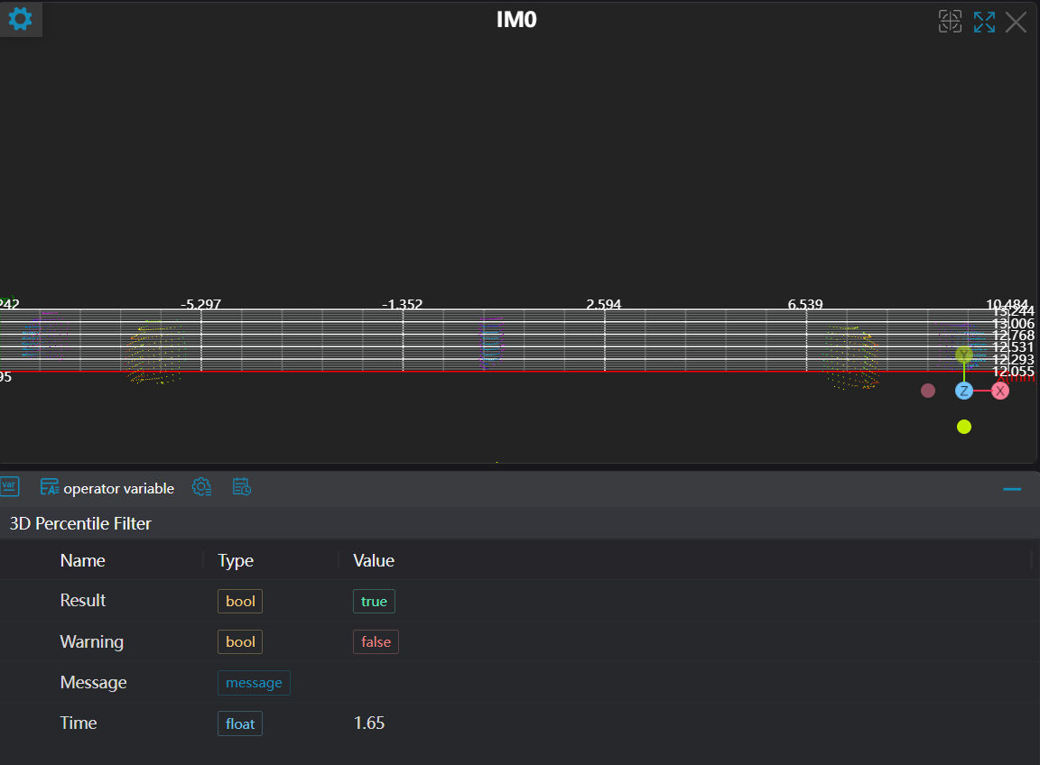Click the var variable icon
Screen dimensions: 1040x765
[9, 487]
